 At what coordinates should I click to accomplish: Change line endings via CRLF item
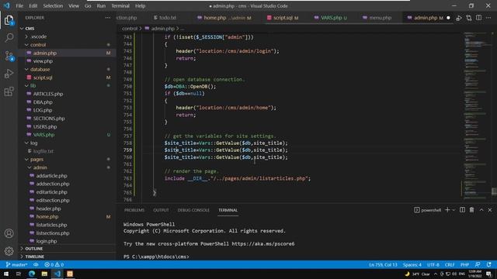[450, 264]
